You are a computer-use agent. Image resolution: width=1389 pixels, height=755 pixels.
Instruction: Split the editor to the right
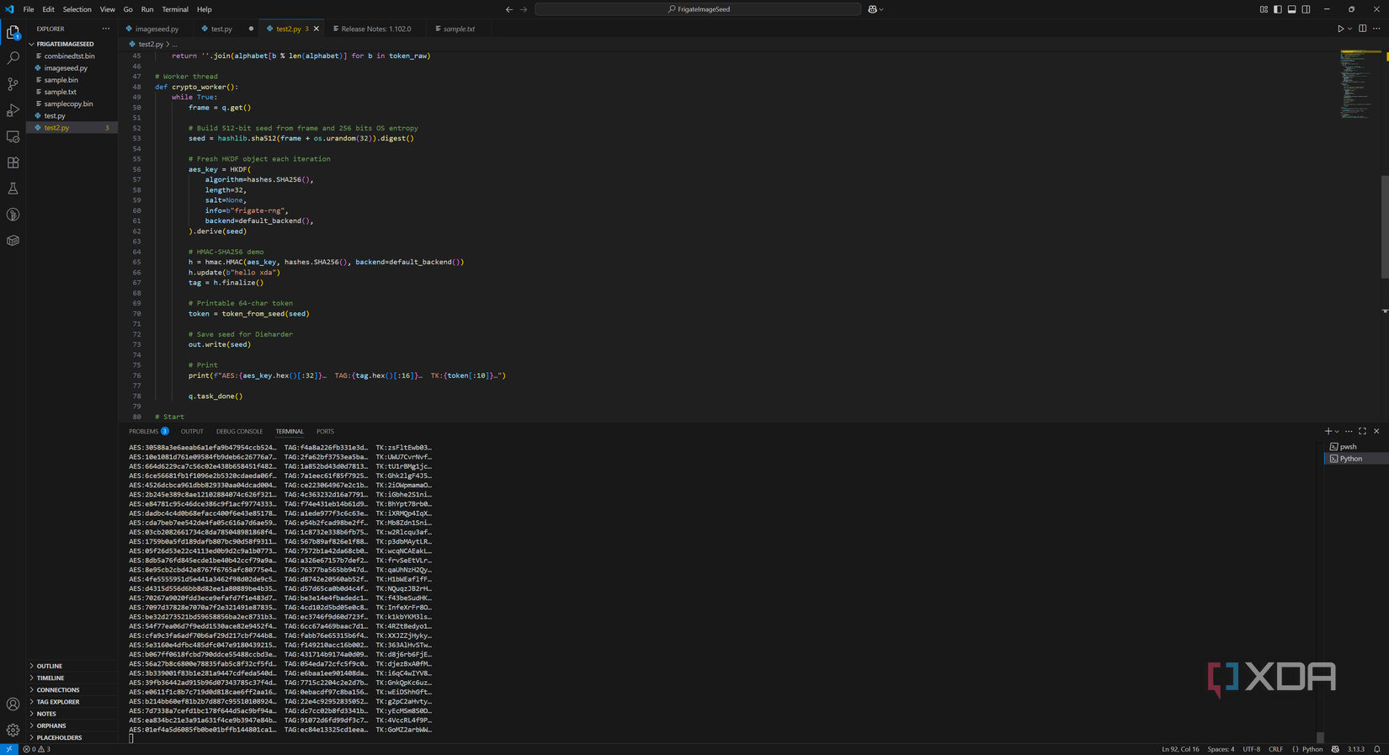click(1362, 29)
